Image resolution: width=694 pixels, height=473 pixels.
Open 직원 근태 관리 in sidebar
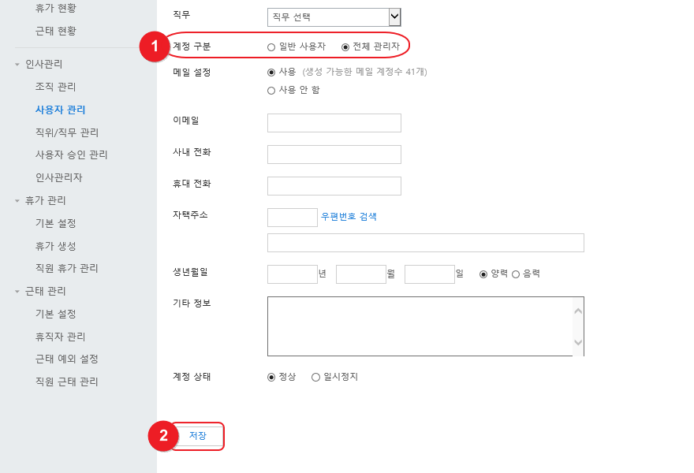(x=67, y=382)
